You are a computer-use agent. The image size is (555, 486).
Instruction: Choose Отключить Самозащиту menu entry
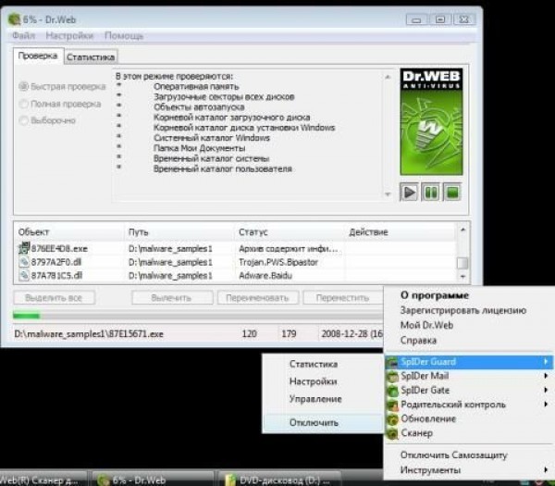point(454,455)
